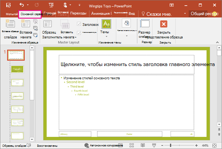Click the Preserve master icon
The width and height of the screenshot is (222, 149).
click(36, 35)
